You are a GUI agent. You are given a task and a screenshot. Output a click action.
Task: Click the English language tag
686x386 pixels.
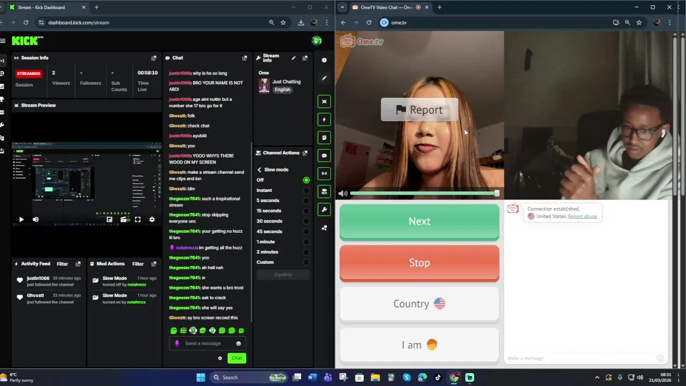point(282,90)
